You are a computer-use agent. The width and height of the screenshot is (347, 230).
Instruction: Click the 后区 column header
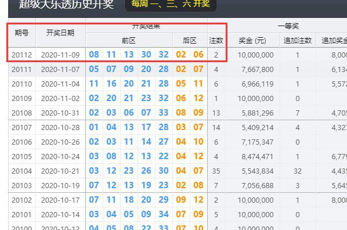coord(190,41)
